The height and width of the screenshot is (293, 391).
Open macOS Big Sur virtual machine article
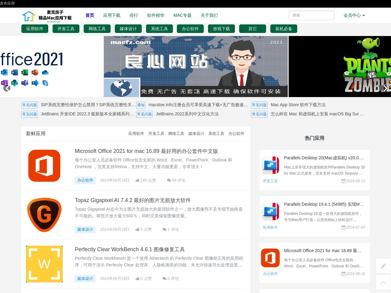coord(317,114)
